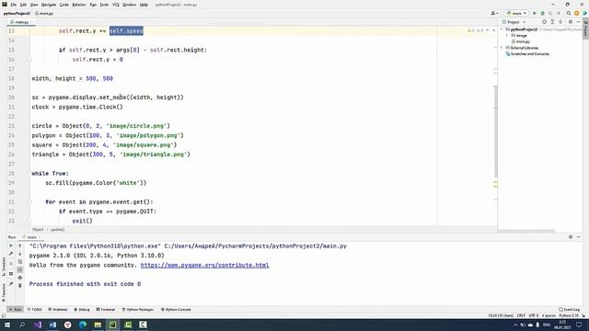The width and height of the screenshot is (589, 331).
Task: Run the main configuration with green play button
Action: pos(535,13)
